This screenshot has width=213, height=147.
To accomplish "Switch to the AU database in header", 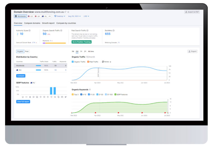I will click(x=44, y=16).
